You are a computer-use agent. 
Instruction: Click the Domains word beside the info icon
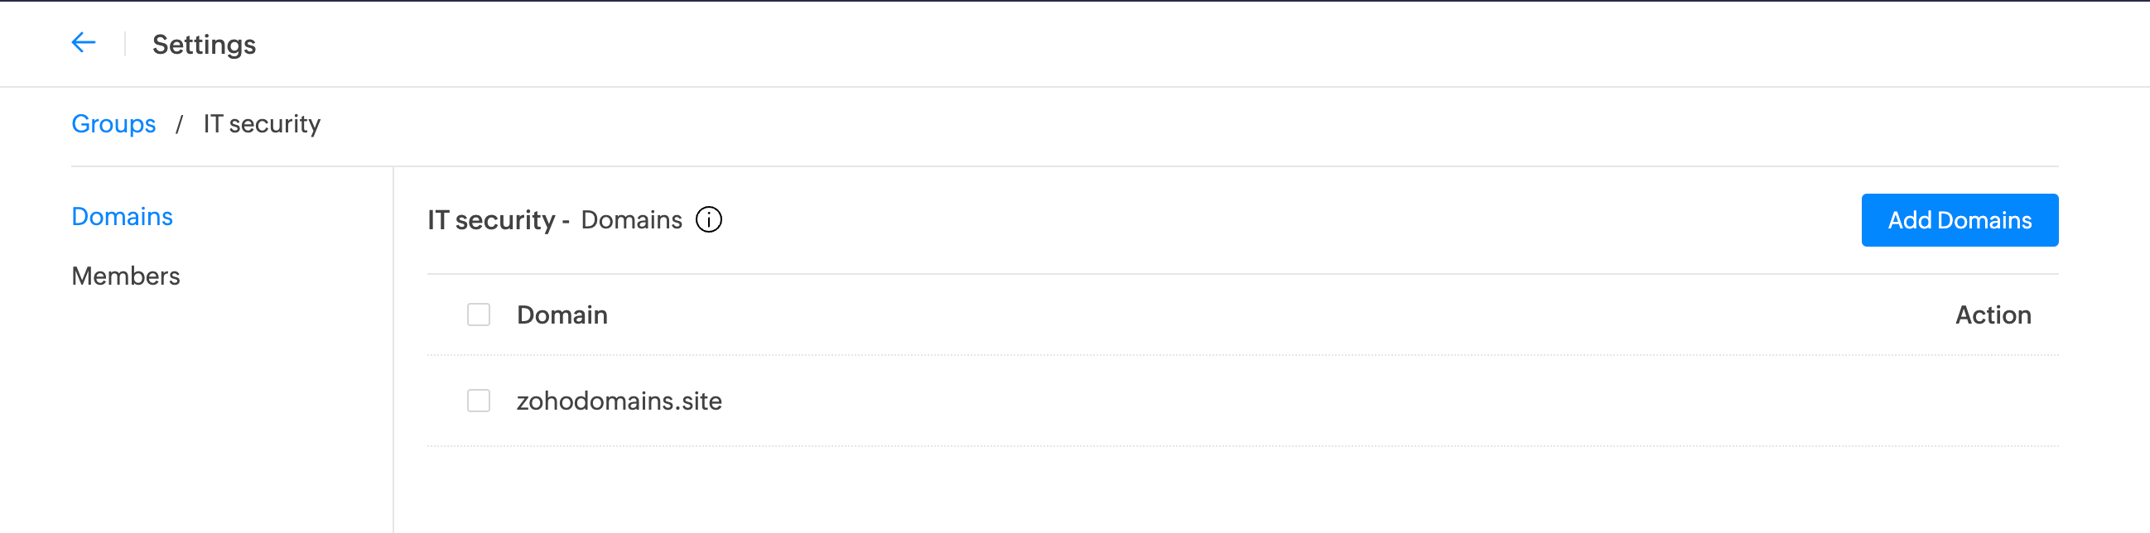[x=631, y=220]
